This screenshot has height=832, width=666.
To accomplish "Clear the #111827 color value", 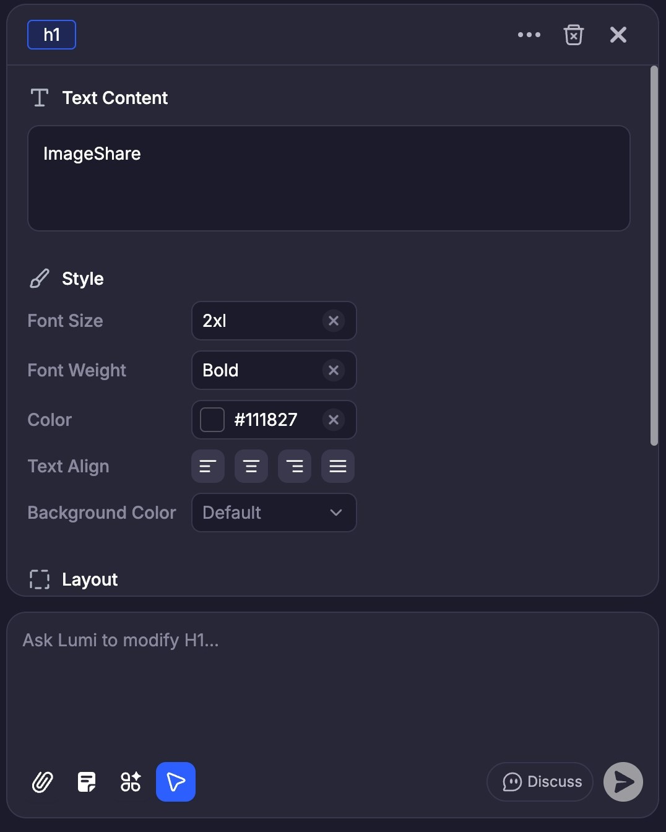I will (x=334, y=420).
